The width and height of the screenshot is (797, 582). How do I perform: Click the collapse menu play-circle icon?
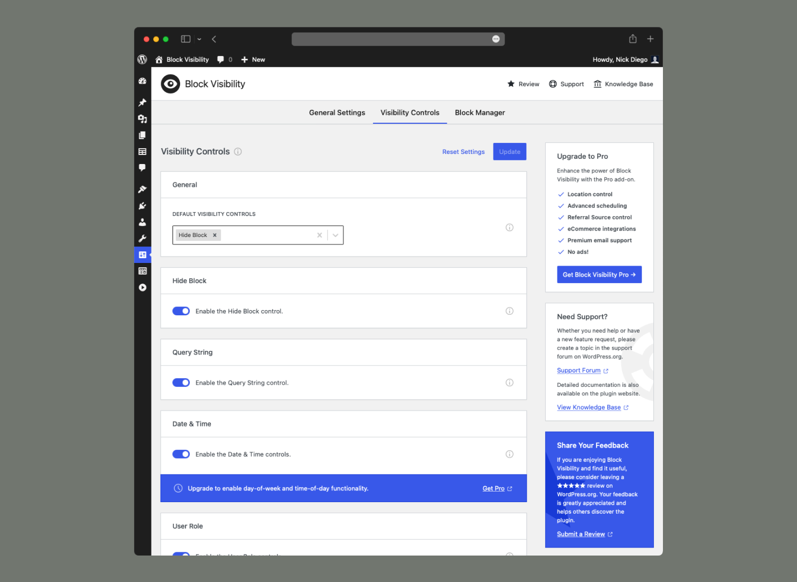(x=143, y=287)
